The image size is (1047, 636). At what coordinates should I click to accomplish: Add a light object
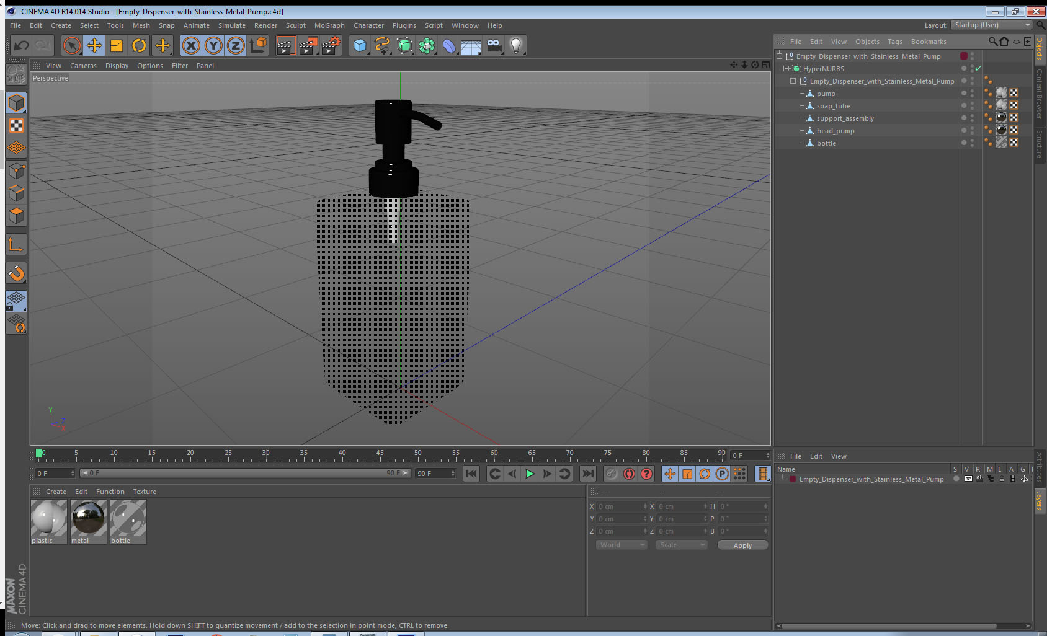tap(516, 45)
